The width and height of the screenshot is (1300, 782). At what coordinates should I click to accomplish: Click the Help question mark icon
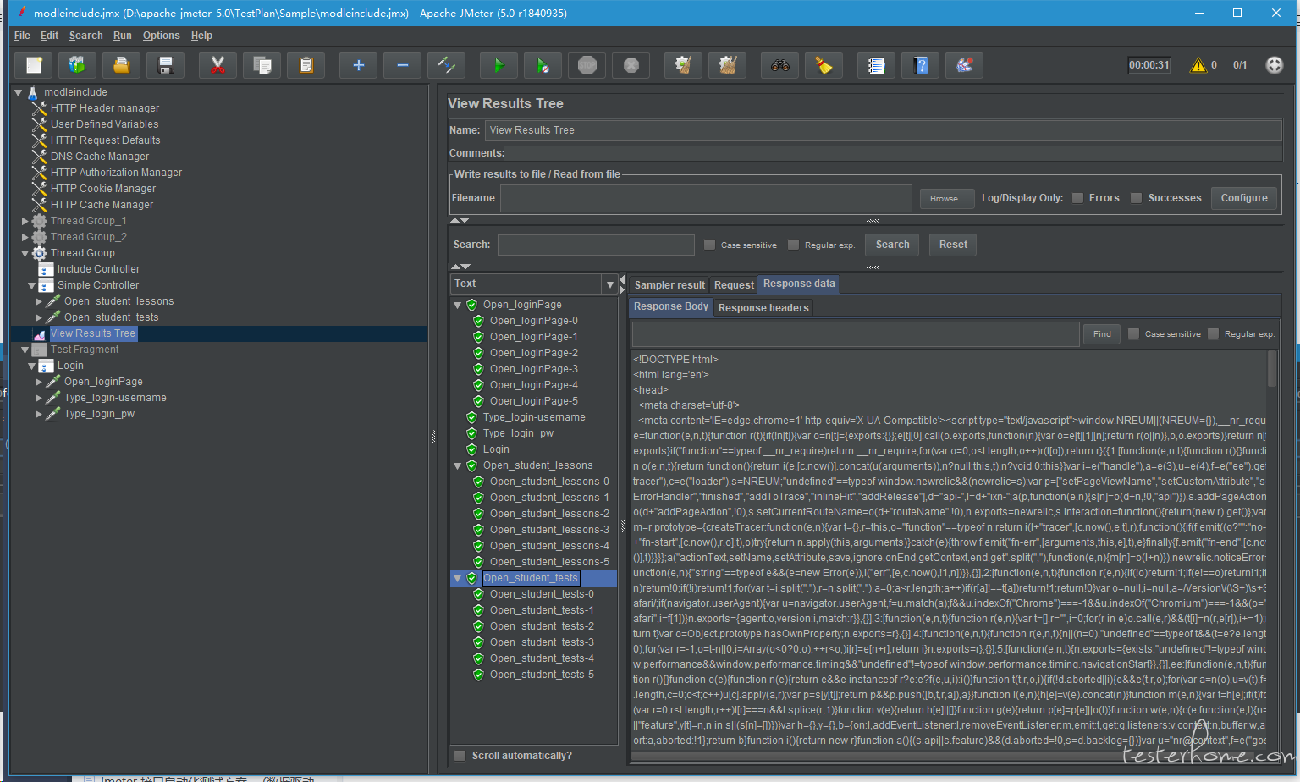(920, 65)
